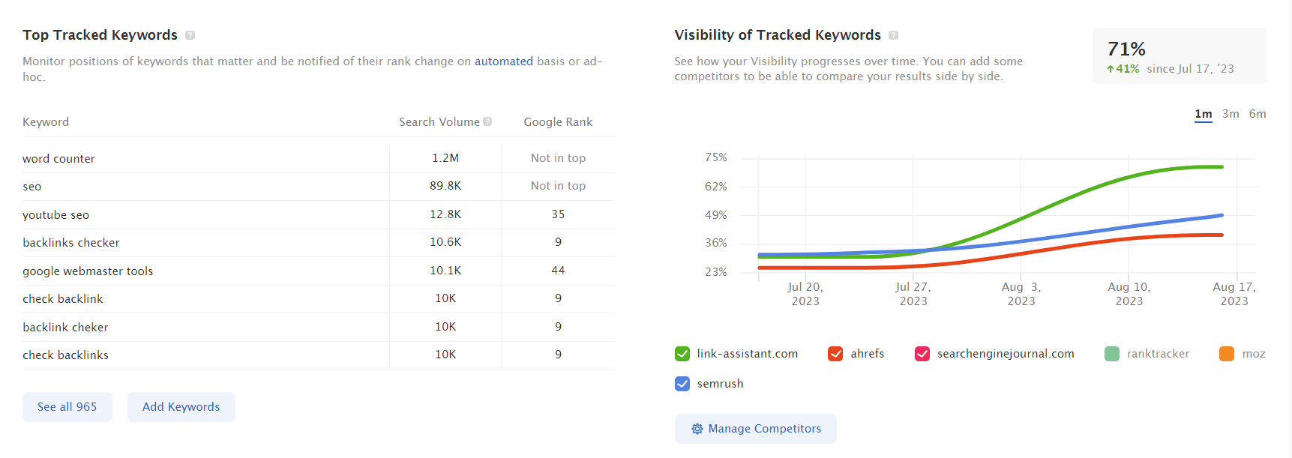
Task: Open the word counter keyword
Action: pyautogui.click(x=58, y=158)
